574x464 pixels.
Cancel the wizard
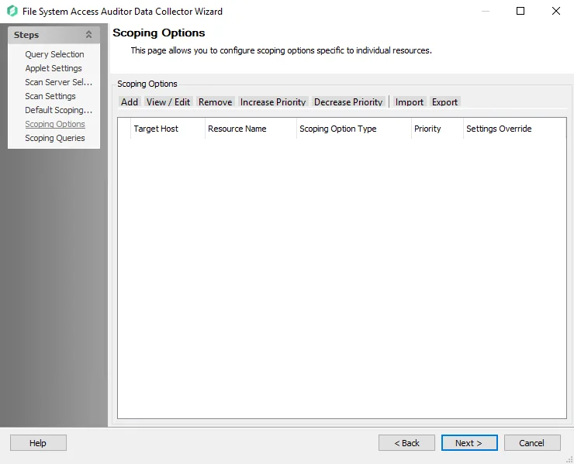[x=532, y=443]
